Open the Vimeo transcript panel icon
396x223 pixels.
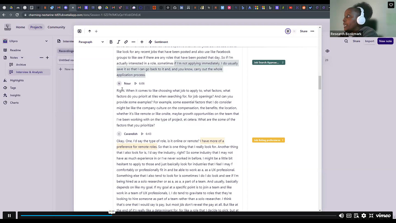coord(356,216)
